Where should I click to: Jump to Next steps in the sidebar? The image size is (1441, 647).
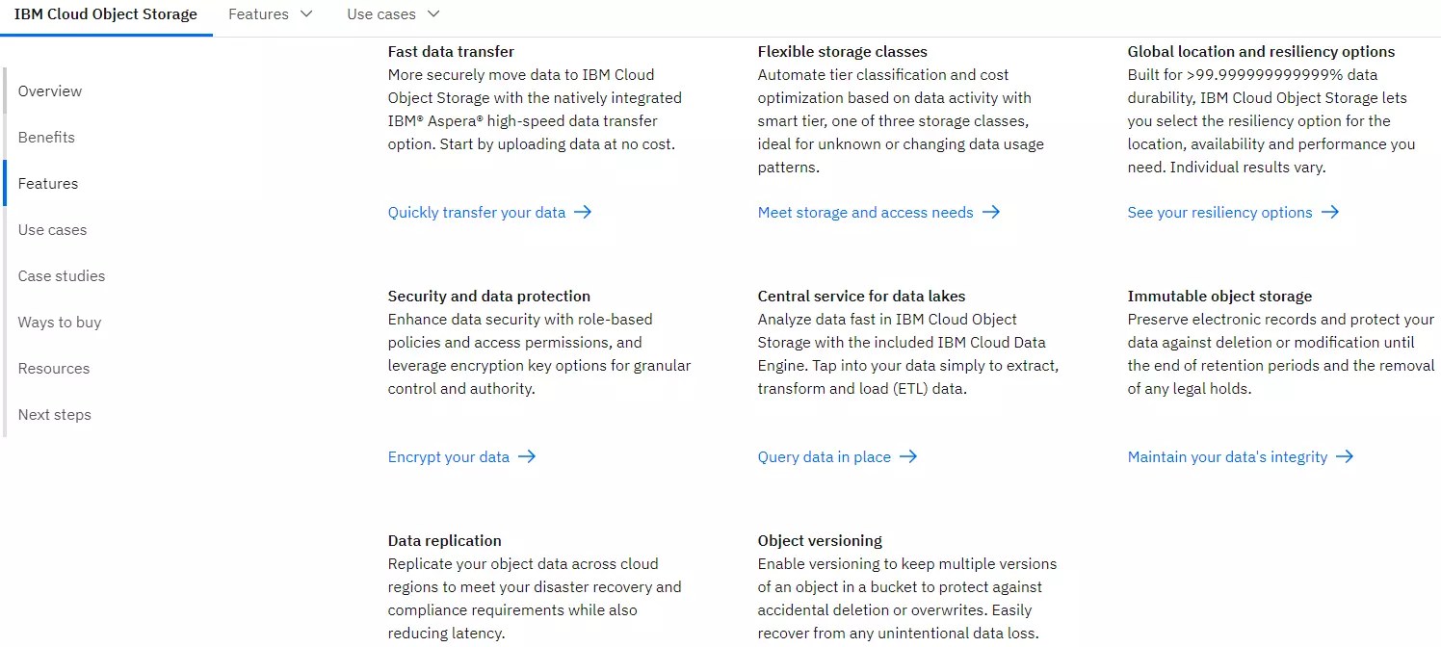click(55, 415)
